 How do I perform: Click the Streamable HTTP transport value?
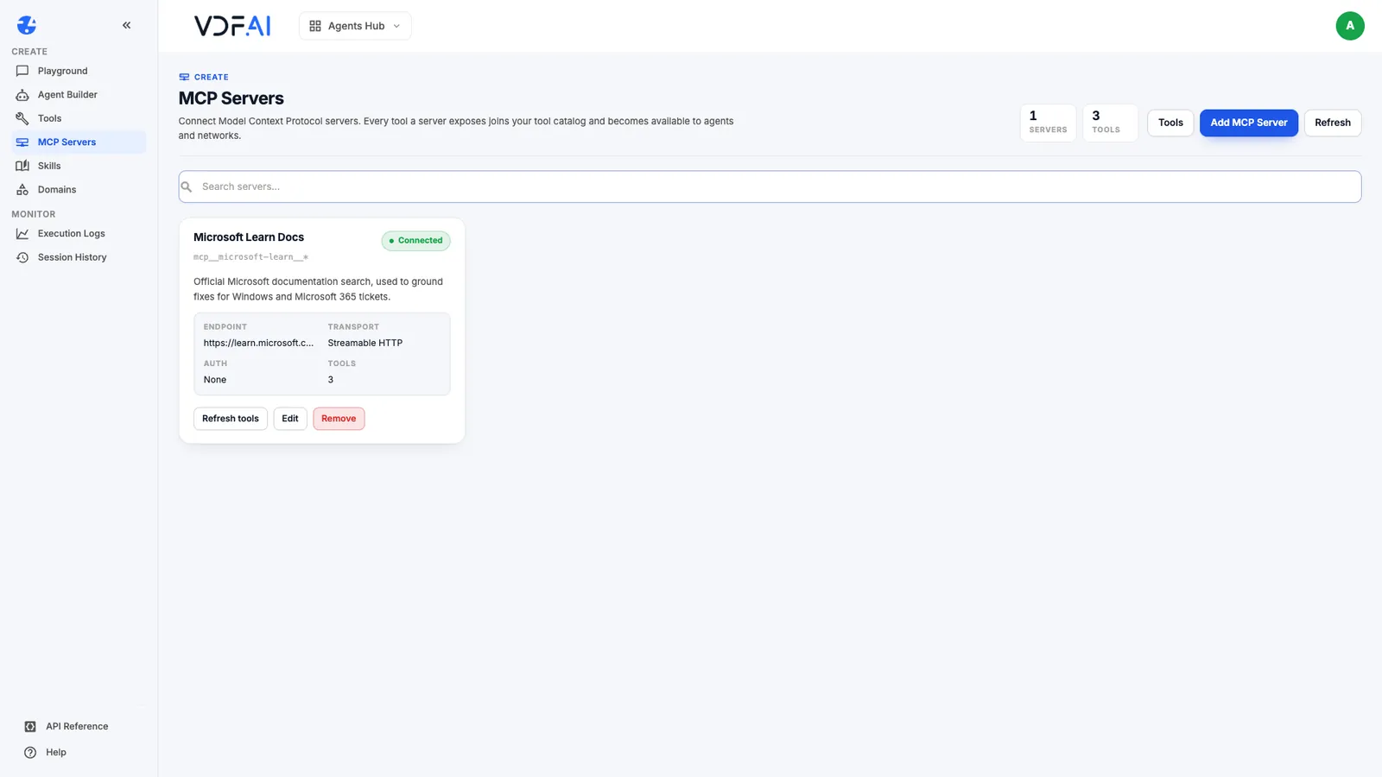pos(365,343)
